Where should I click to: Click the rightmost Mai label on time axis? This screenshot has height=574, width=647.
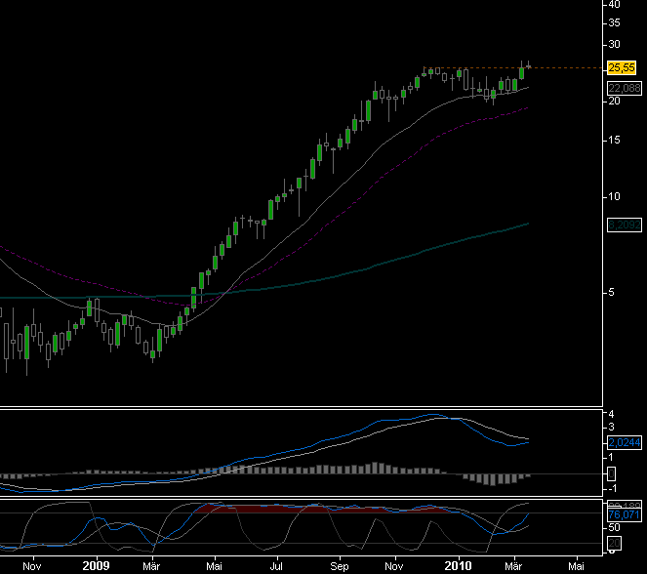point(577,564)
